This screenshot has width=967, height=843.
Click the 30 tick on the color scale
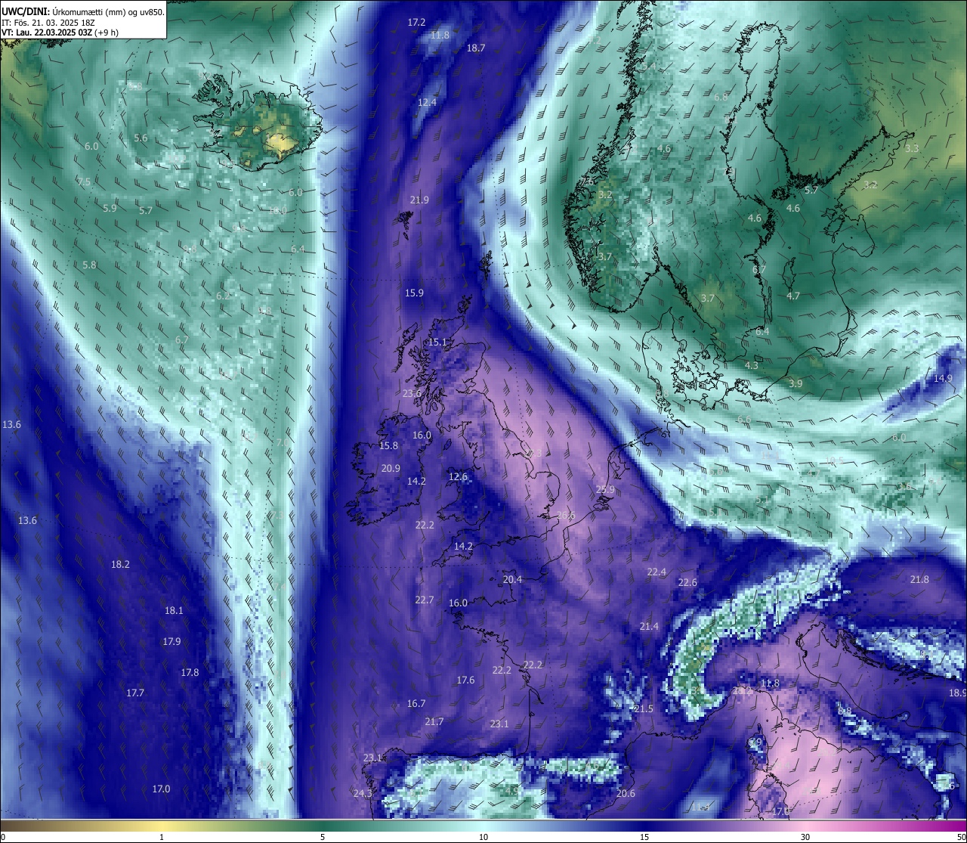(805, 837)
